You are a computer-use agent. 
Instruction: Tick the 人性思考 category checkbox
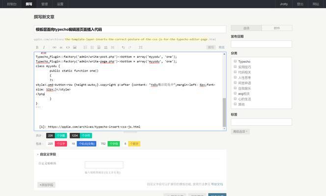pos(235,77)
